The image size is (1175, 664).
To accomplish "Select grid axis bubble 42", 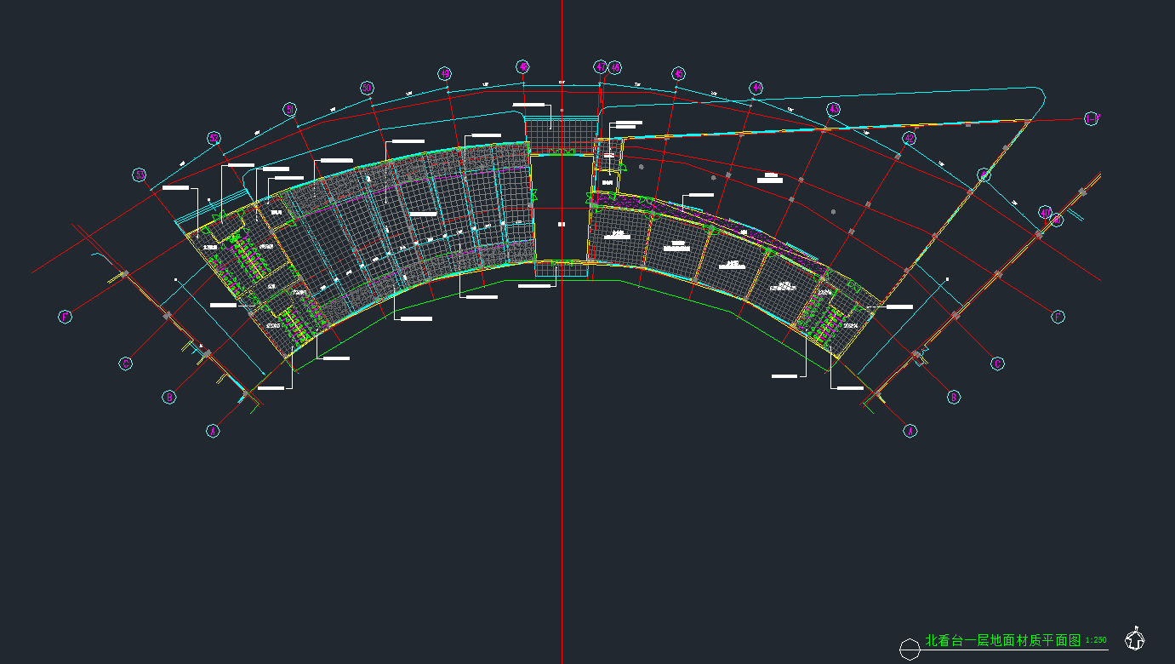I will click(910, 138).
